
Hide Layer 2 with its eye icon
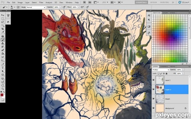click(x=153, y=80)
